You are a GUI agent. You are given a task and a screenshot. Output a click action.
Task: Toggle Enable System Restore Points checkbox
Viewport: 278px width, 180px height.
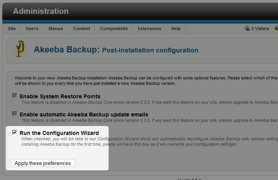pos(15,96)
